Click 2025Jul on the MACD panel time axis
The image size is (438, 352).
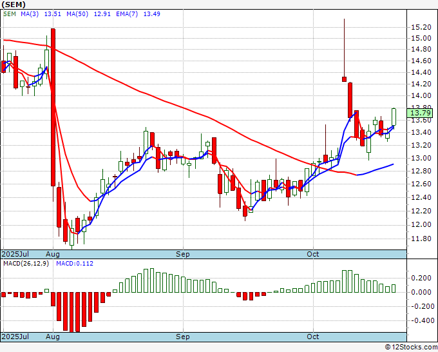pos(15,337)
